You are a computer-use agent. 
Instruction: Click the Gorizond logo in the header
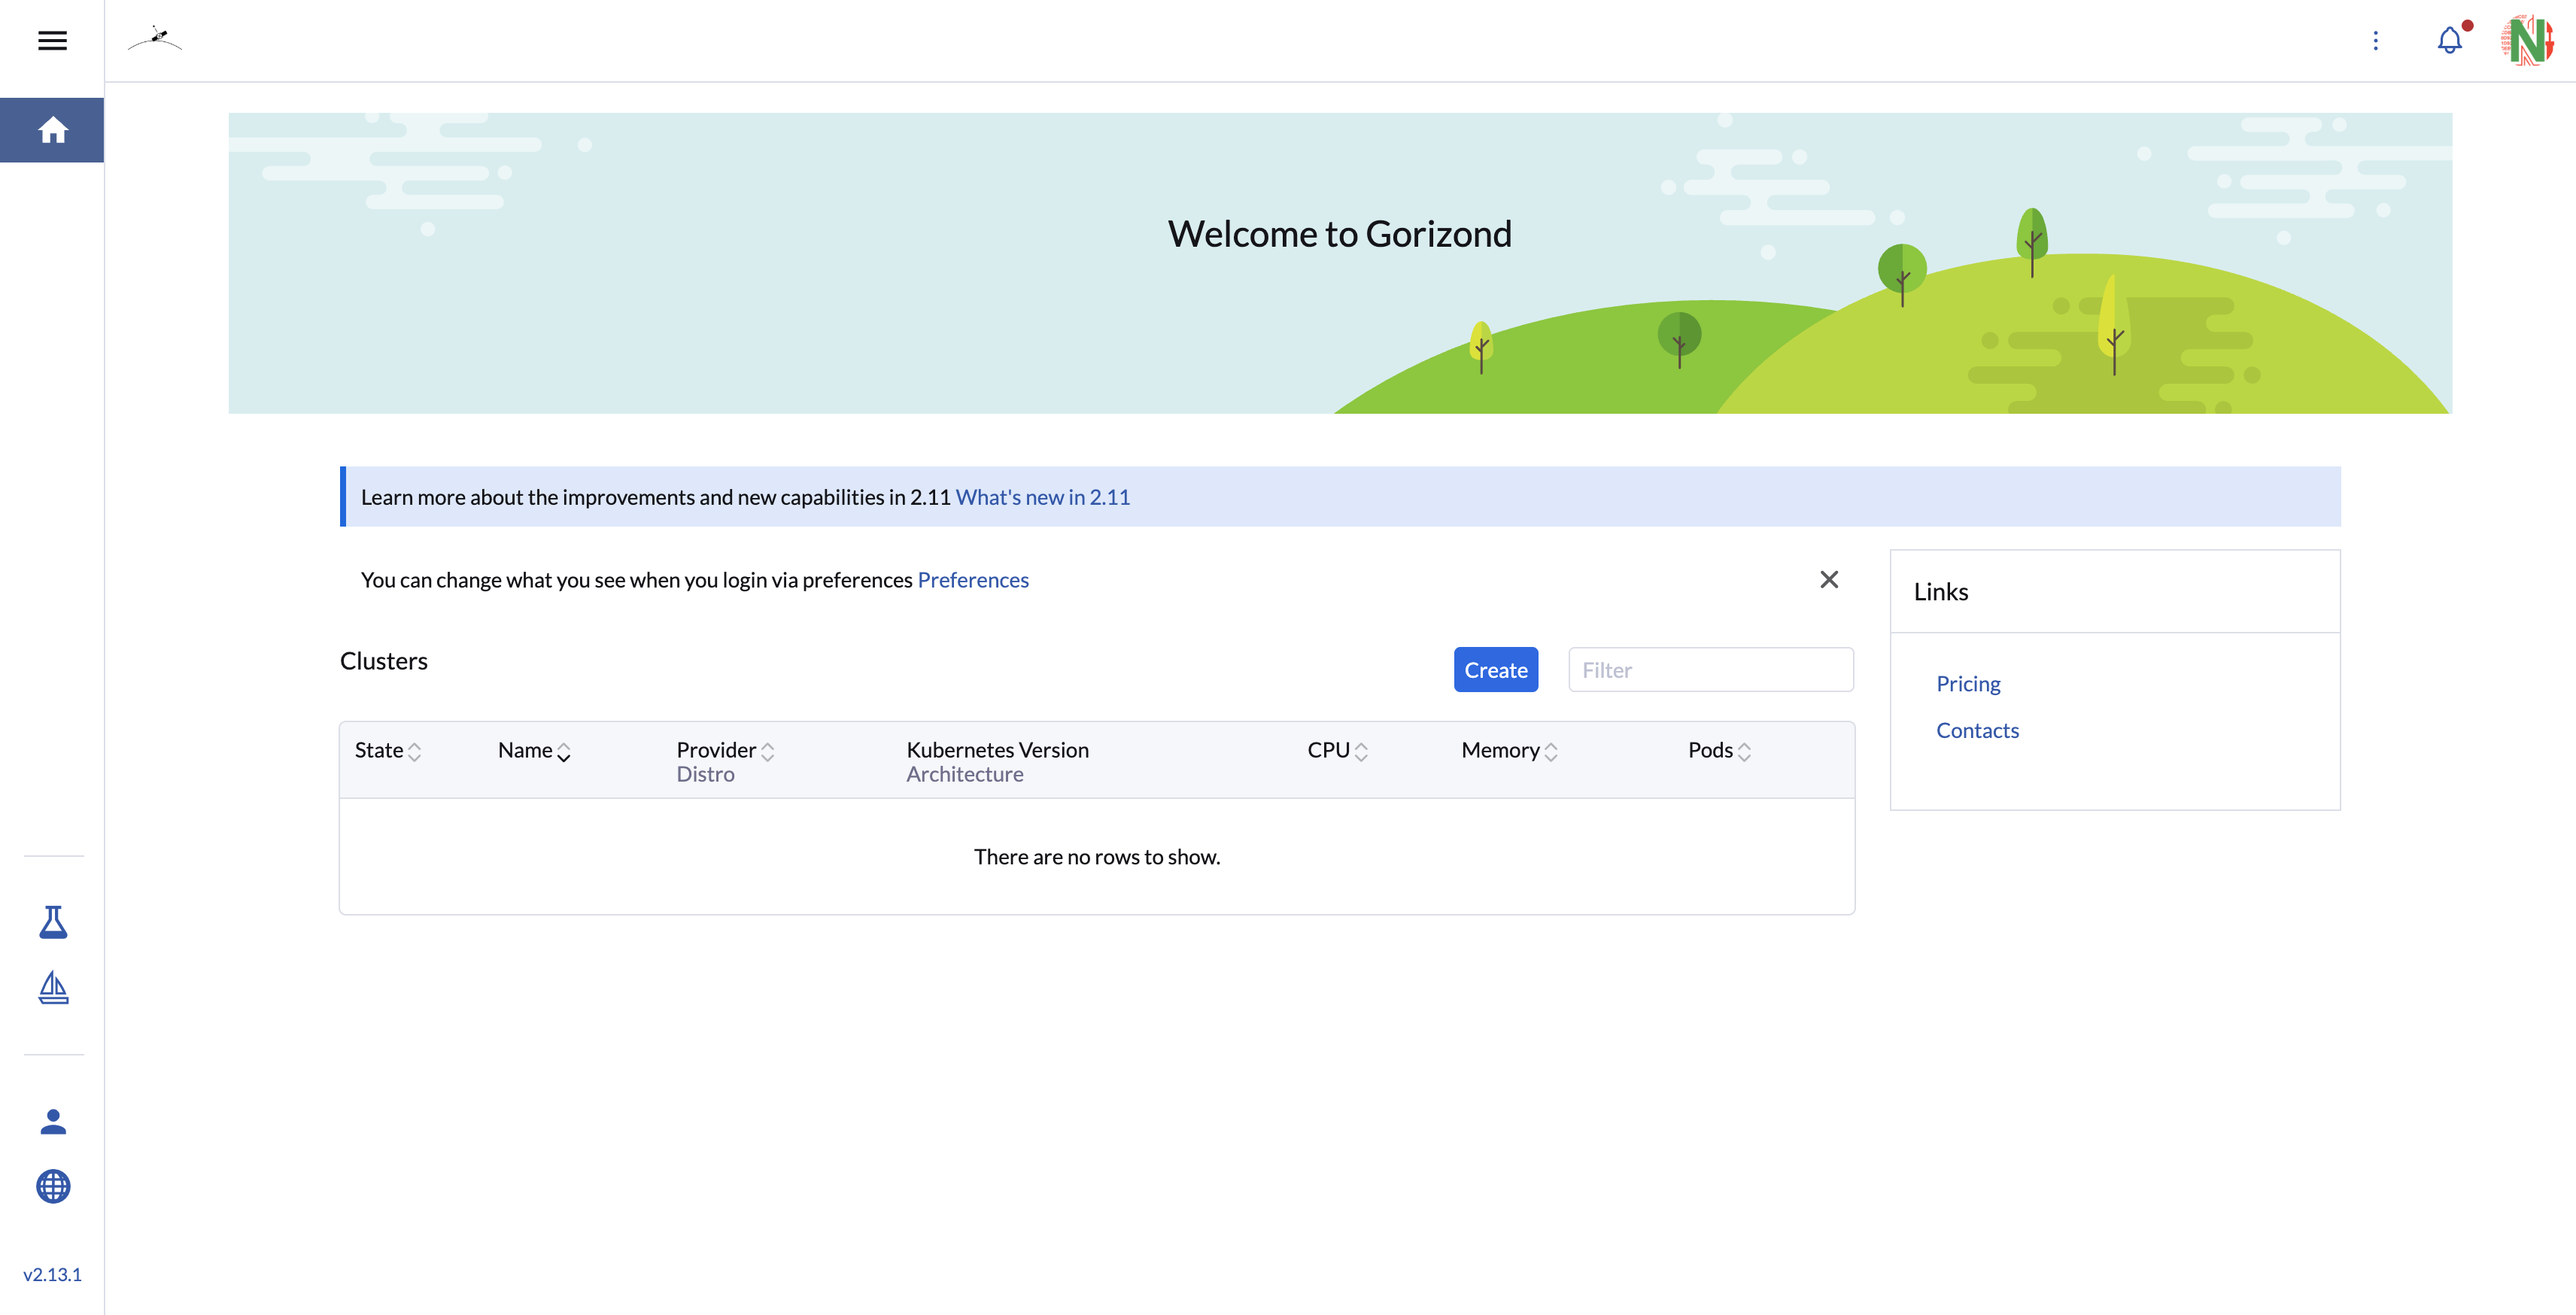pyautogui.click(x=156, y=40)
